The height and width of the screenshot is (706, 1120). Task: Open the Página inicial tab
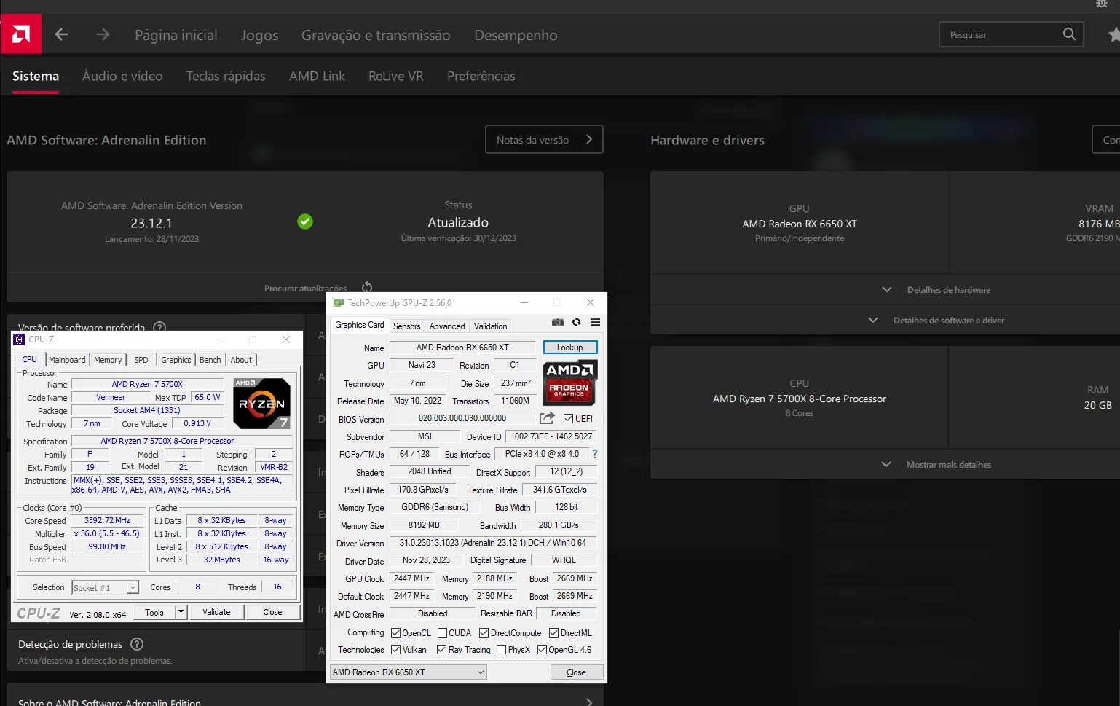(176, 35)
